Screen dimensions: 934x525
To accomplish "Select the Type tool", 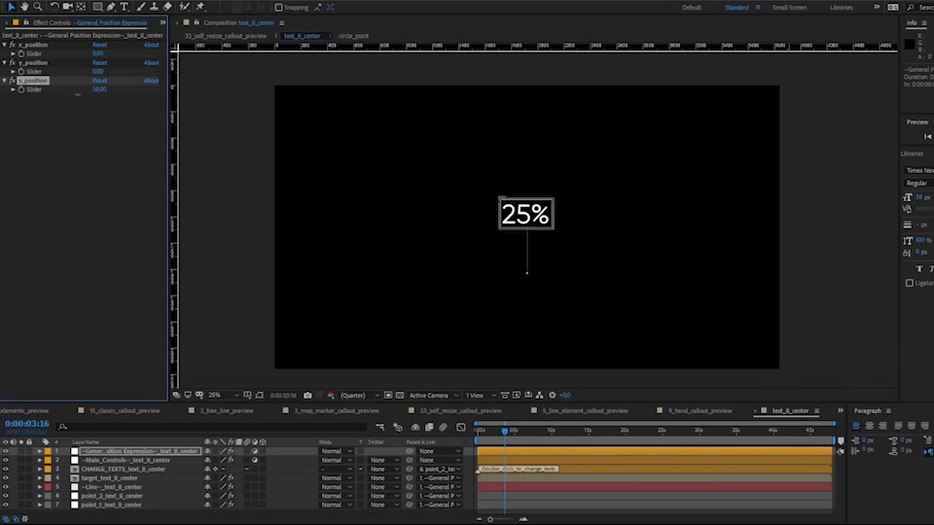I will point(125,7).
